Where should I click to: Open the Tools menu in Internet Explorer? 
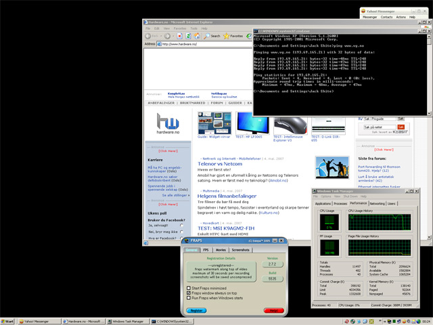(194, 28)
